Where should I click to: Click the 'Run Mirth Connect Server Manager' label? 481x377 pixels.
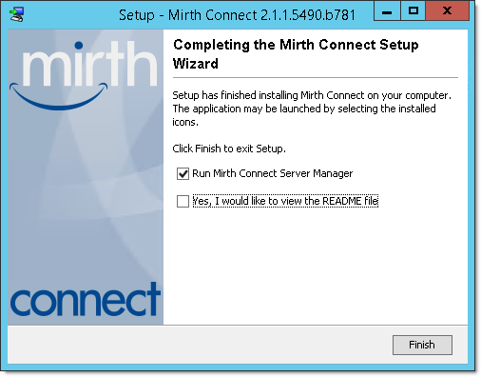click(273, 173)
